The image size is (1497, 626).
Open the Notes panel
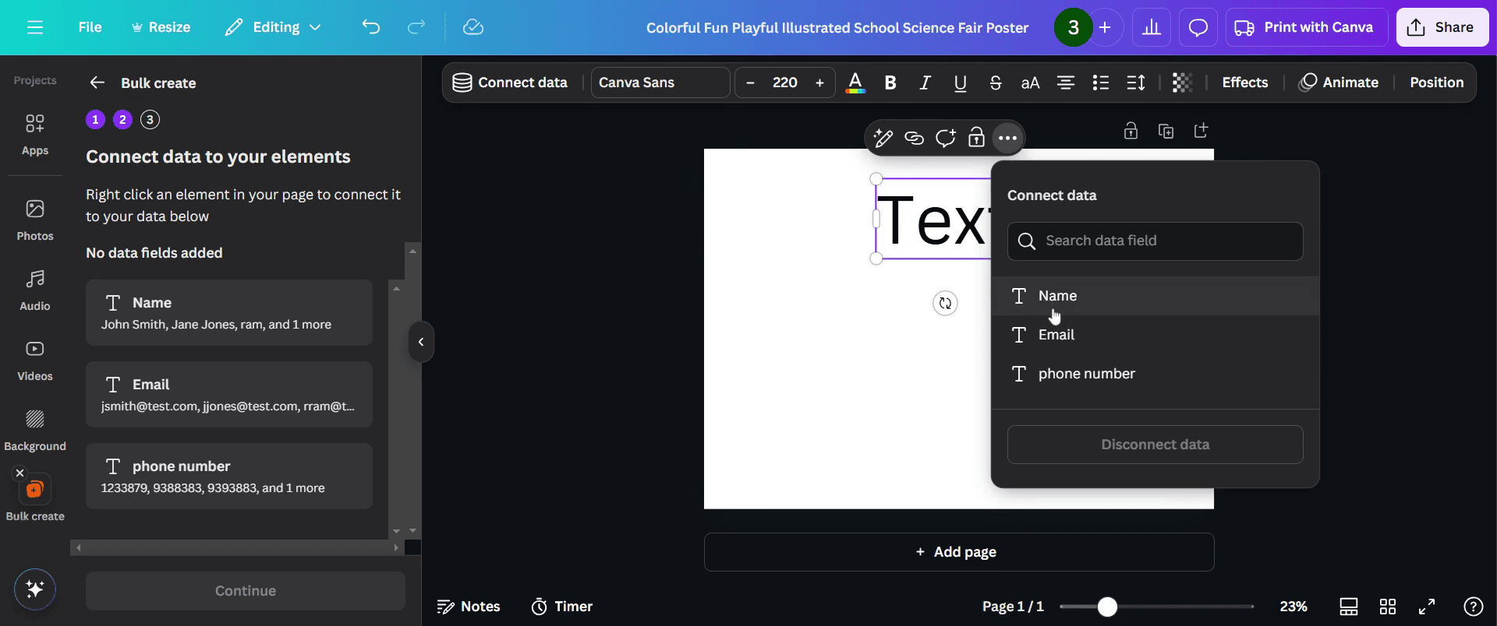(x=469, y=607)
